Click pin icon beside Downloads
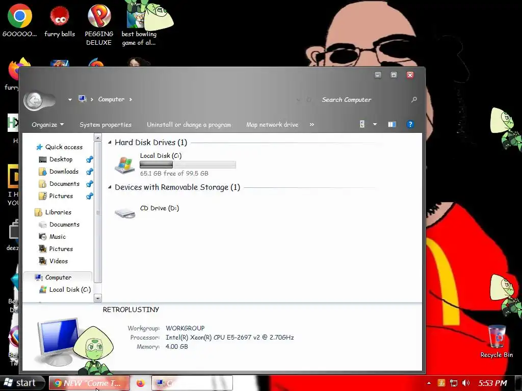This screenshot has height=391, width=522. 90,172
